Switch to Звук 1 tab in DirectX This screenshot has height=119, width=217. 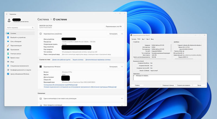pos(143,39)
